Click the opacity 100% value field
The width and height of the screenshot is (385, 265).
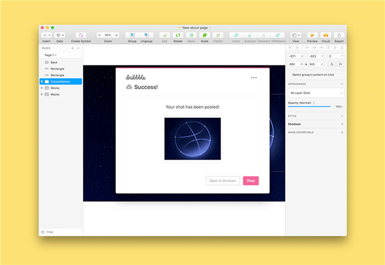(x=339, y=106)
